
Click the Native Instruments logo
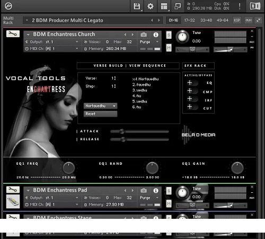click(x=255, y=6)
